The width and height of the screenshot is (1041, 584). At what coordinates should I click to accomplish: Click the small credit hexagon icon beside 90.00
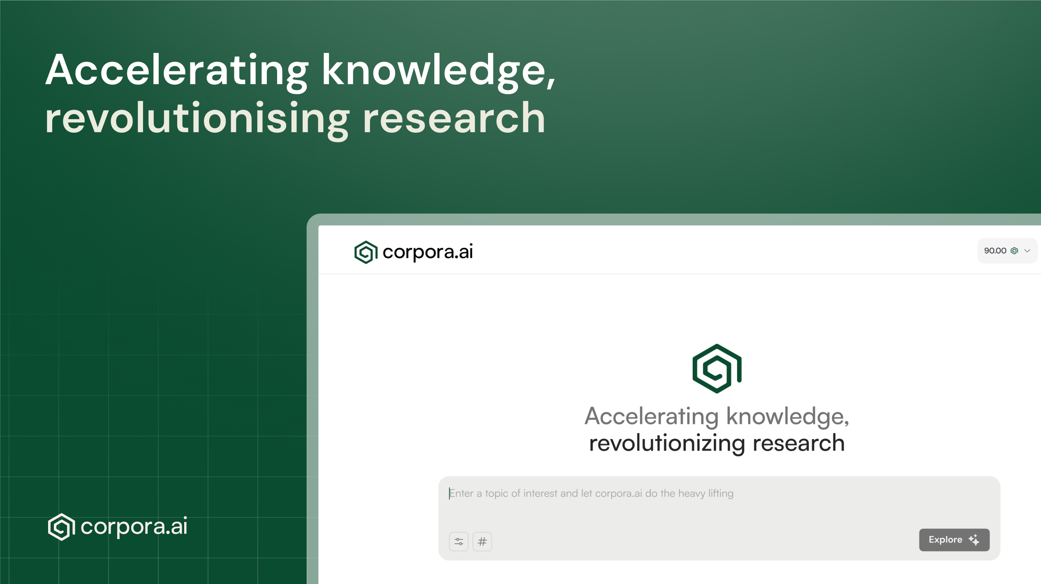pyautogui.click(x=1014, y=251)
